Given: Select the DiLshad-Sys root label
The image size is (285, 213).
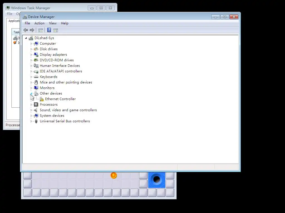Looking at the screenshot, I should click(44, 38).
